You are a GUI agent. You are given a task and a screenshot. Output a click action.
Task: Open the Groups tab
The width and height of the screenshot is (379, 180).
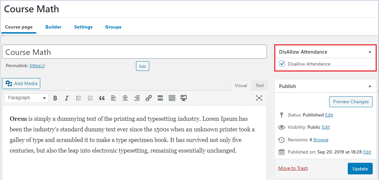point(113,27)
